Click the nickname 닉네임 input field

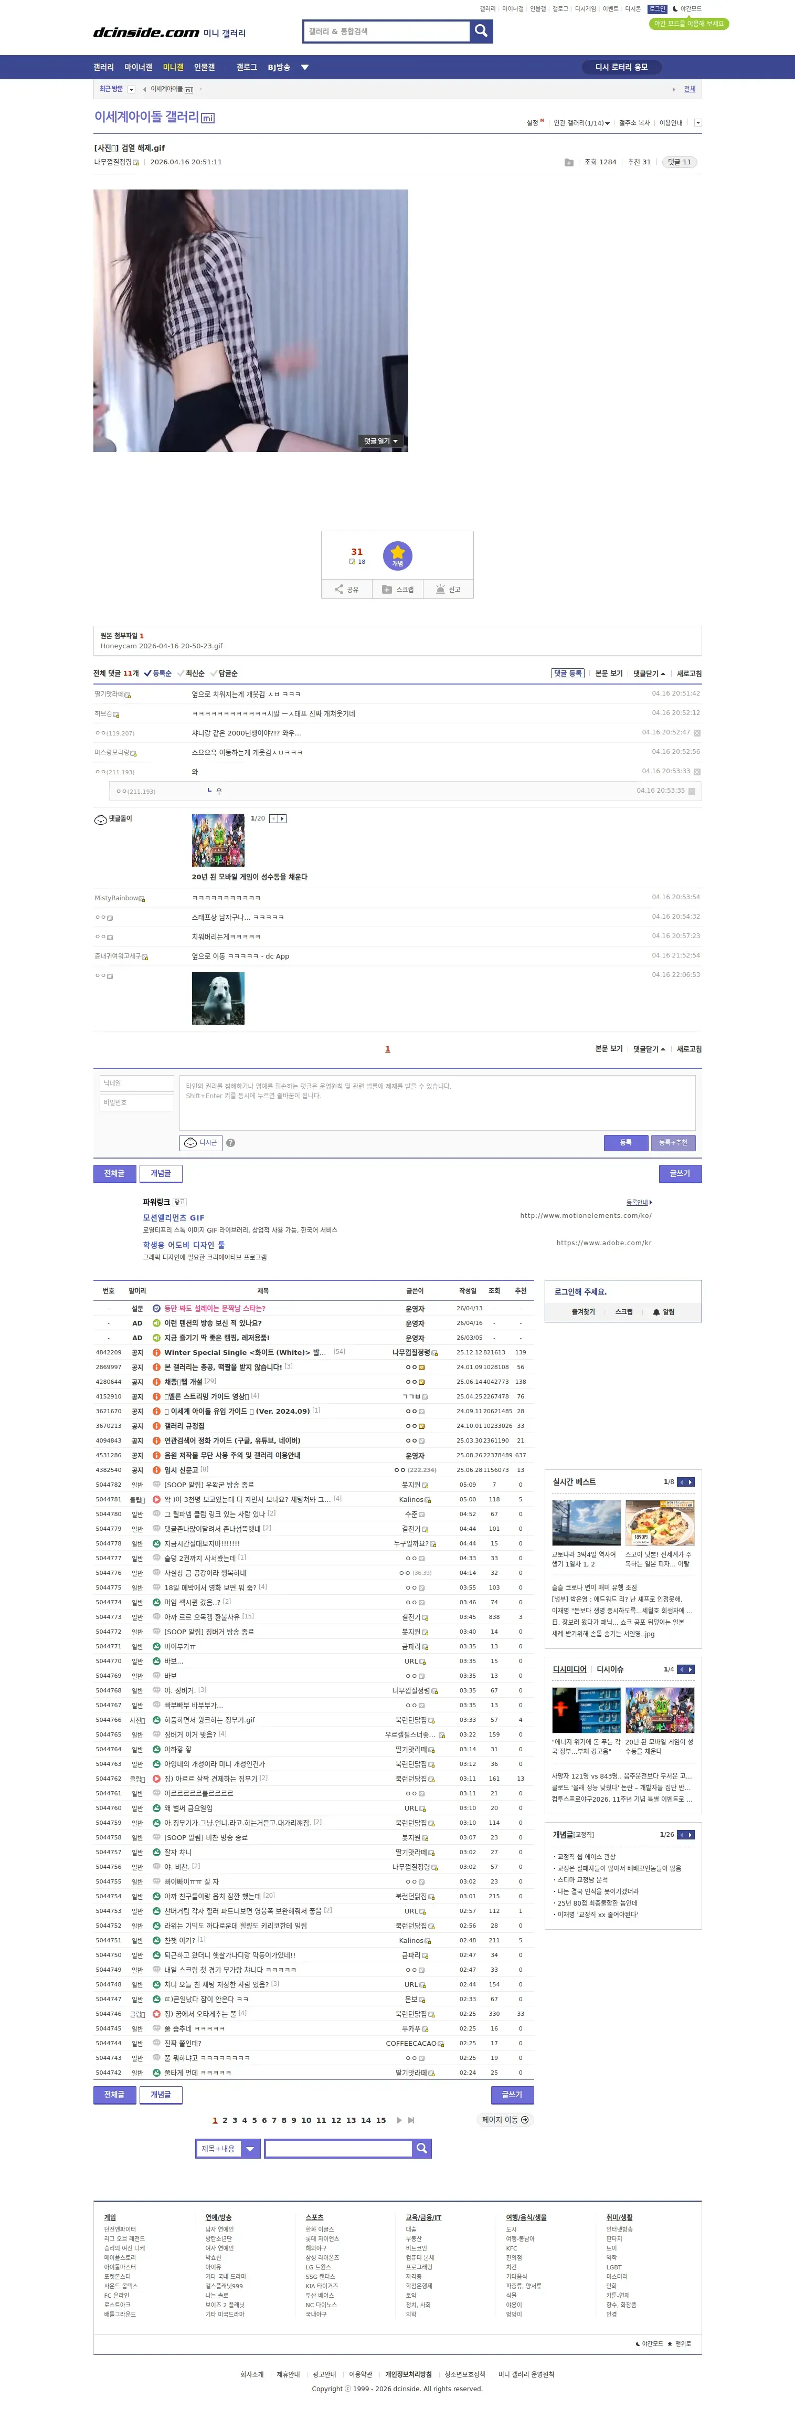tap(137, 1083)
